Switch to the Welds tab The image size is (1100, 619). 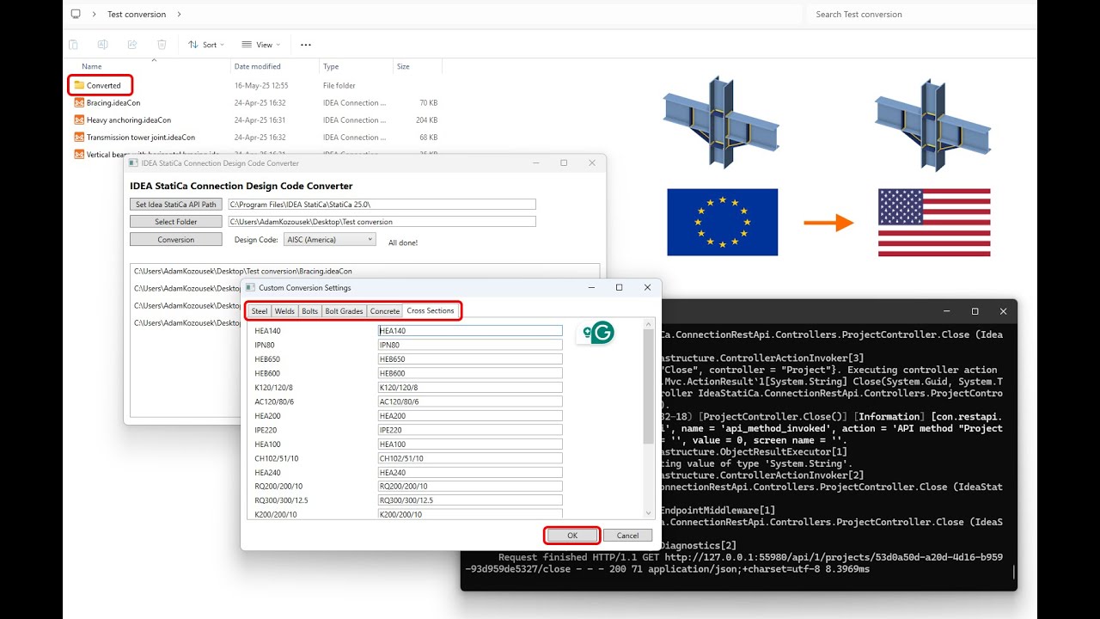[284, 311]
